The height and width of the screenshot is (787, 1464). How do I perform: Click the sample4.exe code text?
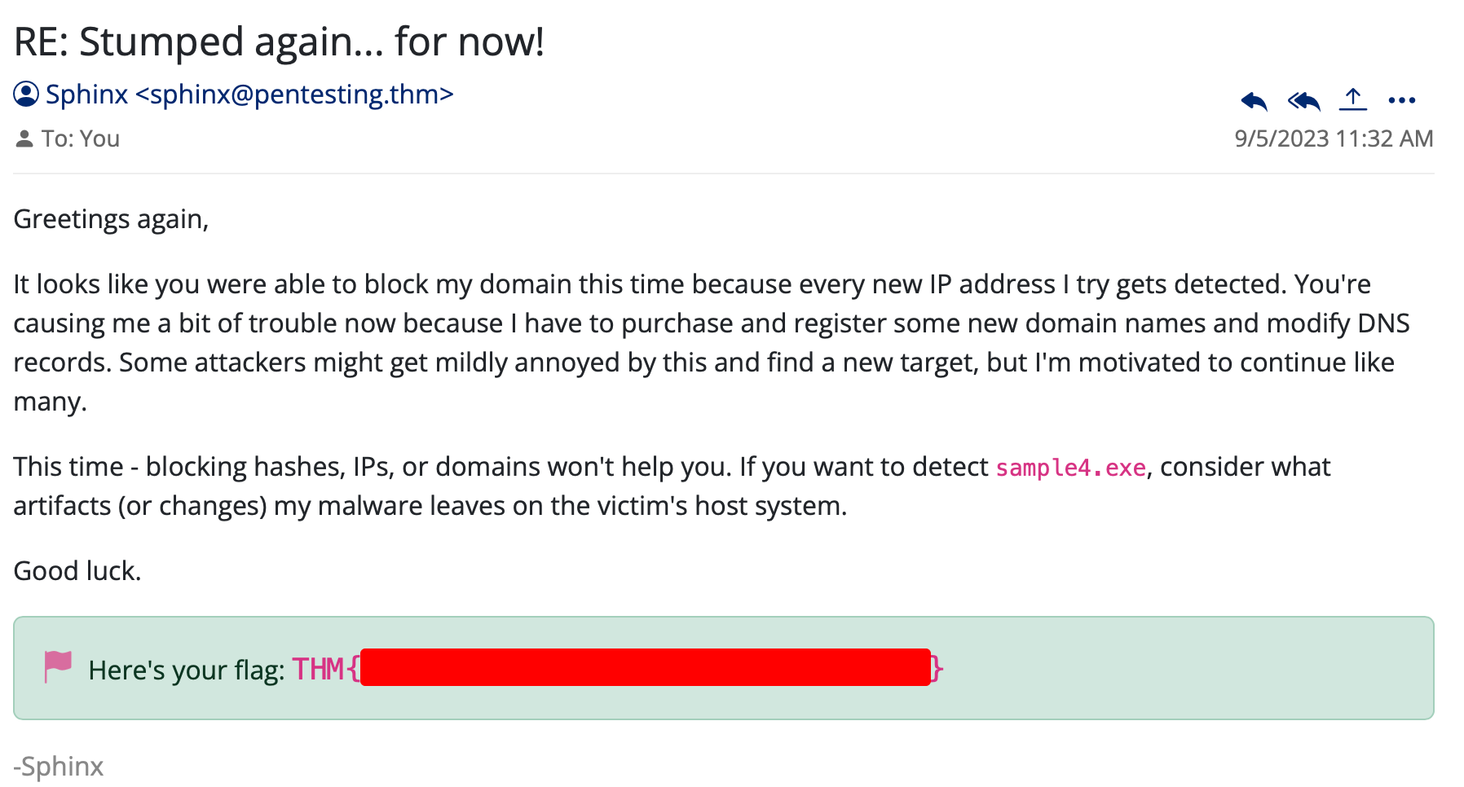1071,468
